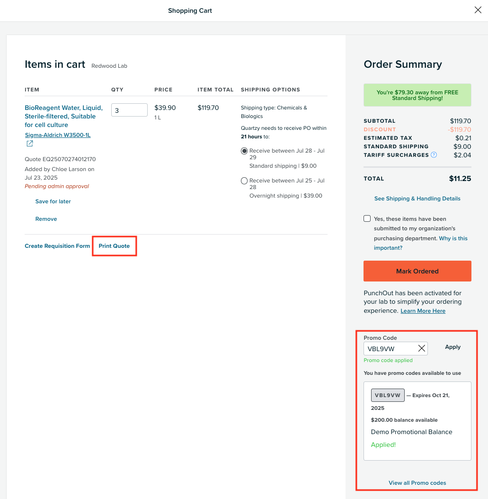The image size is (488, 499).
Task: Expand See Shipping & Handling Details
Action: (x=417, y=199)
